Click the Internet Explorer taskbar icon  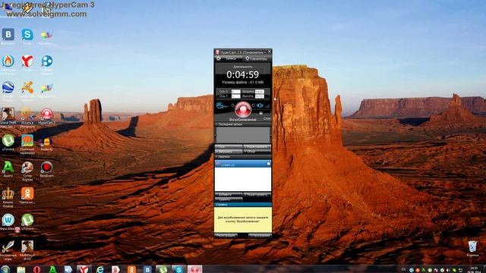99,269
